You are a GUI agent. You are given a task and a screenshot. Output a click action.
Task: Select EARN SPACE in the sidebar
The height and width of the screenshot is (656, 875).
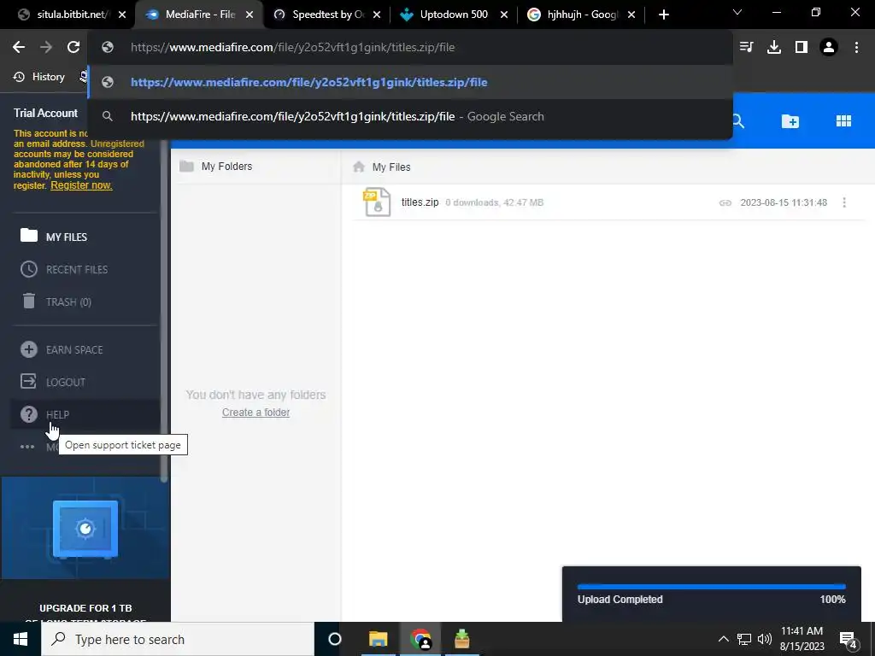pyautogui.click(x=85, y=349)
